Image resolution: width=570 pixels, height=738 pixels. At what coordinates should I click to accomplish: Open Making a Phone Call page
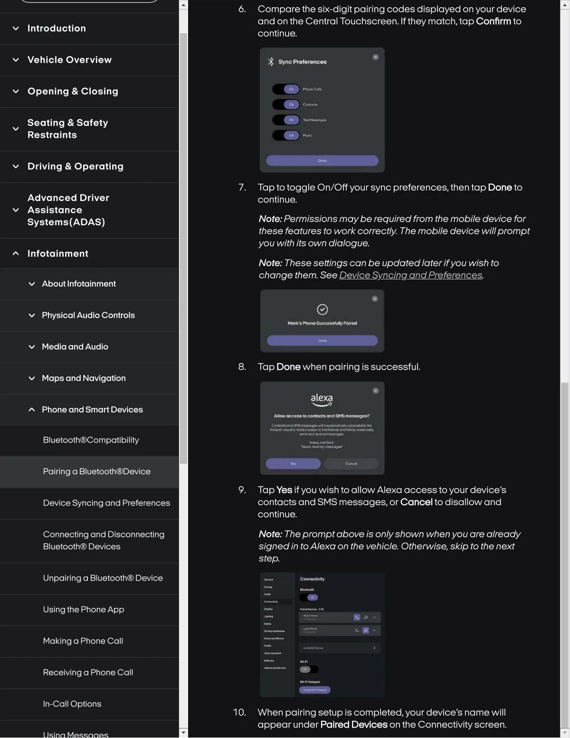point(89,641)
